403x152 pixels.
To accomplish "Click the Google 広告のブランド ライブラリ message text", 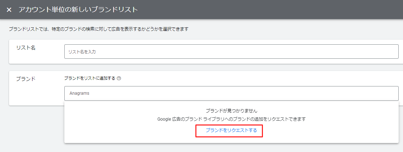I will (x=231, y=119).
